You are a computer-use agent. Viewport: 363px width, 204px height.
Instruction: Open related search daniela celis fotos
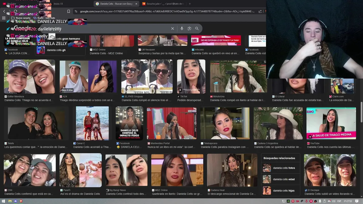point(280,168)
